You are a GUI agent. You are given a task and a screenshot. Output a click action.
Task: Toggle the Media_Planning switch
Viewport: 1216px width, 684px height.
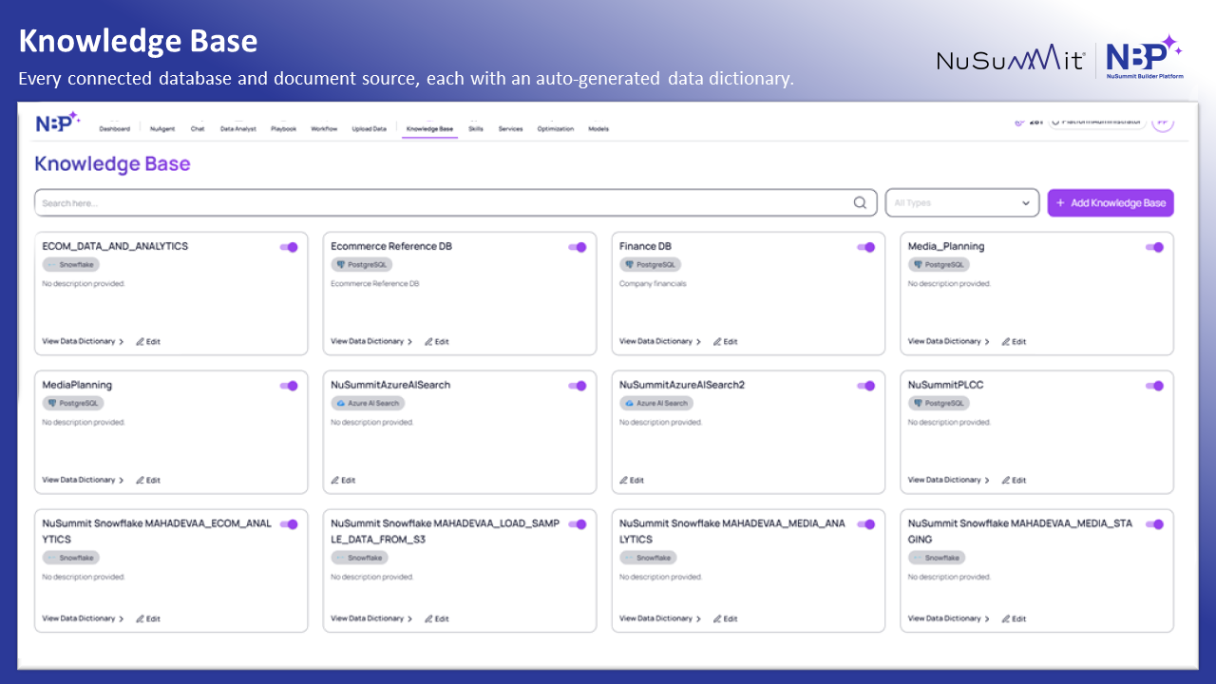(1154, 247)
